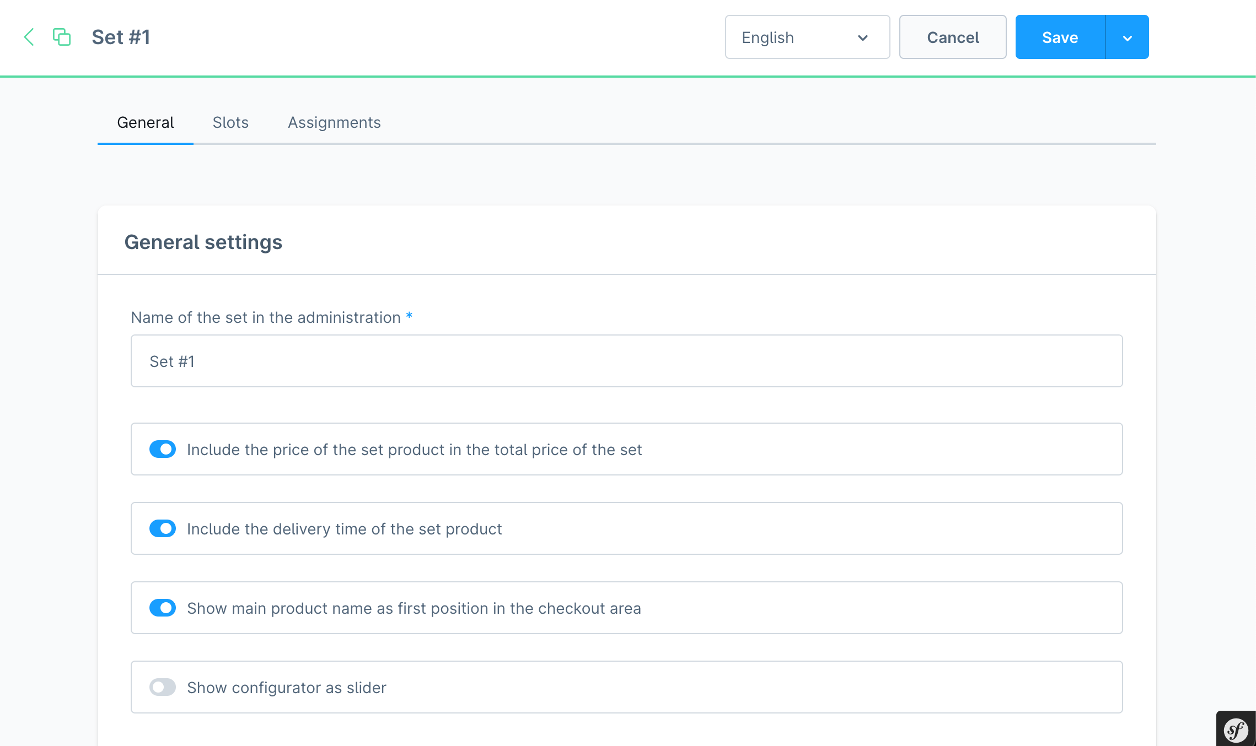Viewport: 1256px width, 746px height.
Task: Open the Slots tab
Action: point(230,122)
